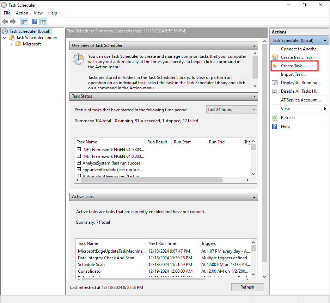Expand the Microsoft folder in the tree
Image resolution: width=330 pixels, height=303 pixels.
pos(12,44)
